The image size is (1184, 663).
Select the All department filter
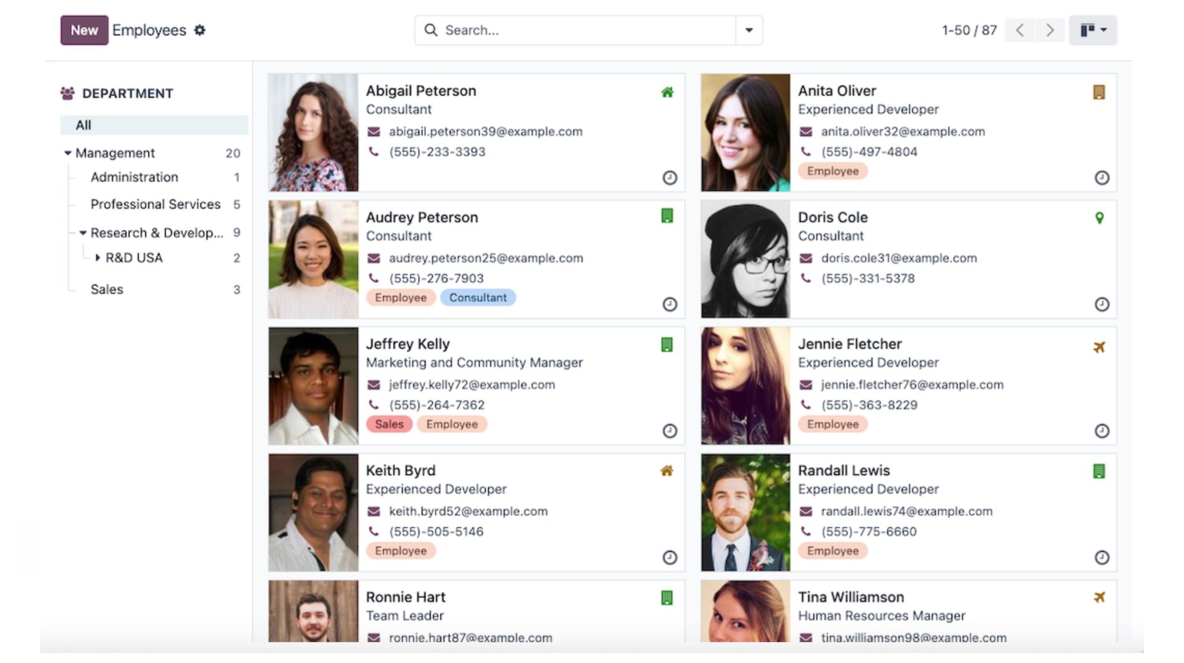(84, 125)
